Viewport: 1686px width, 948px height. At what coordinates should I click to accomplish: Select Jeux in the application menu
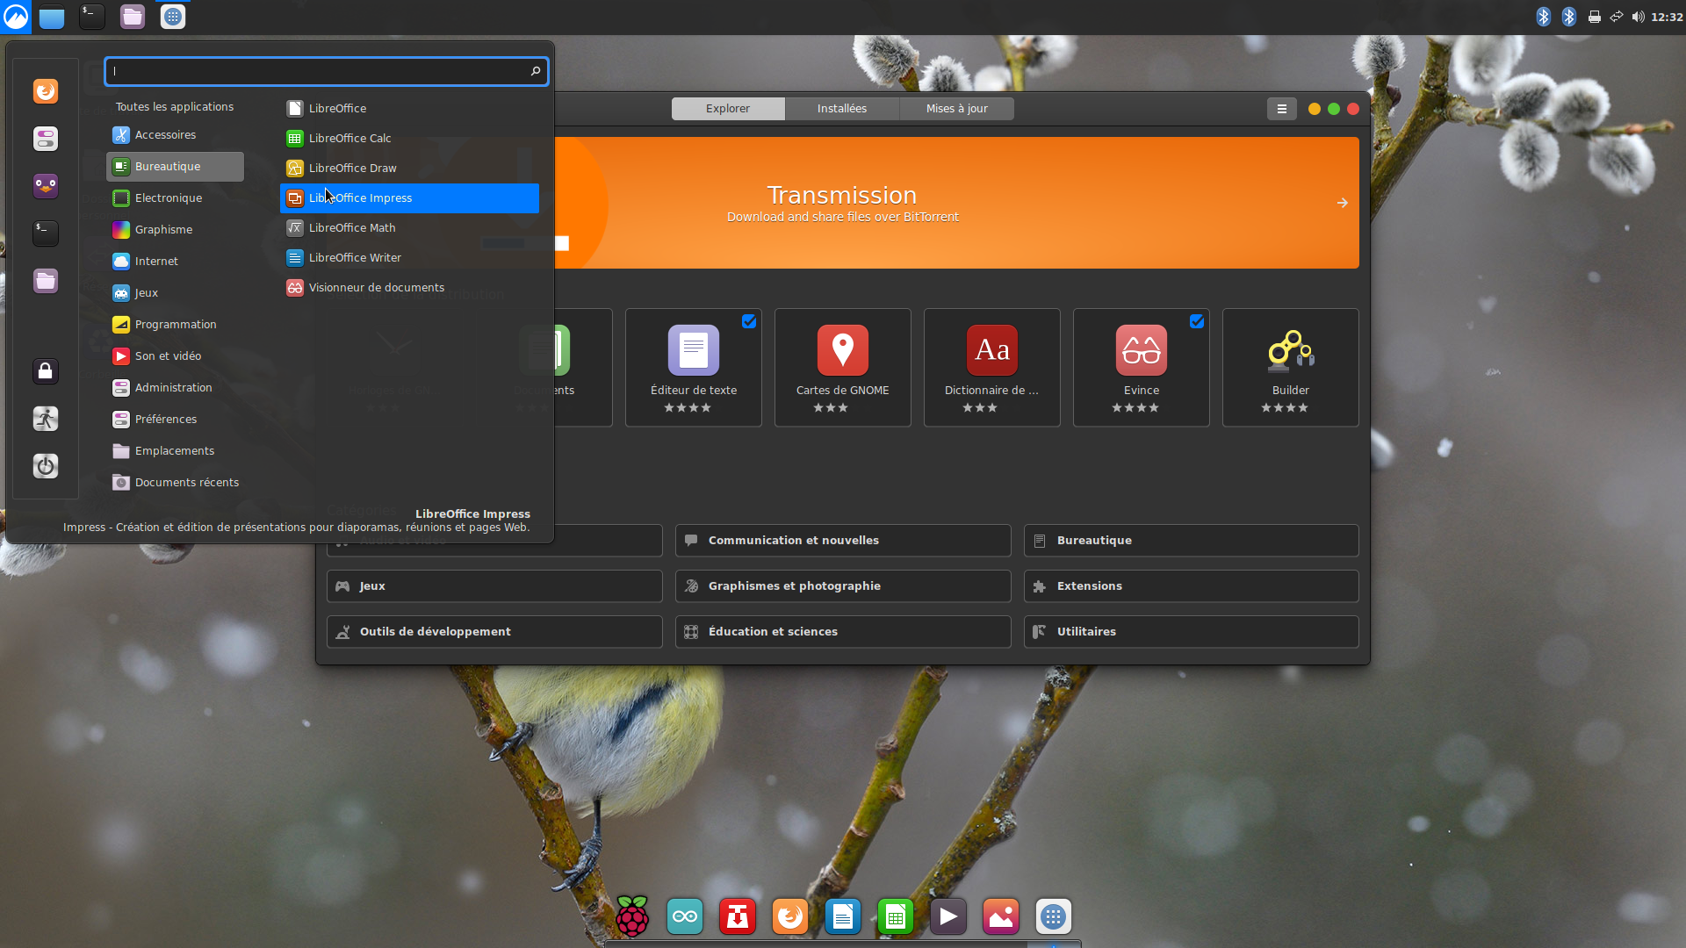175,293
